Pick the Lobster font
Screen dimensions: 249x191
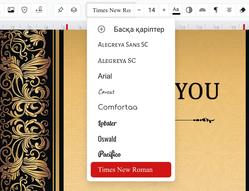tap(131, 123)
